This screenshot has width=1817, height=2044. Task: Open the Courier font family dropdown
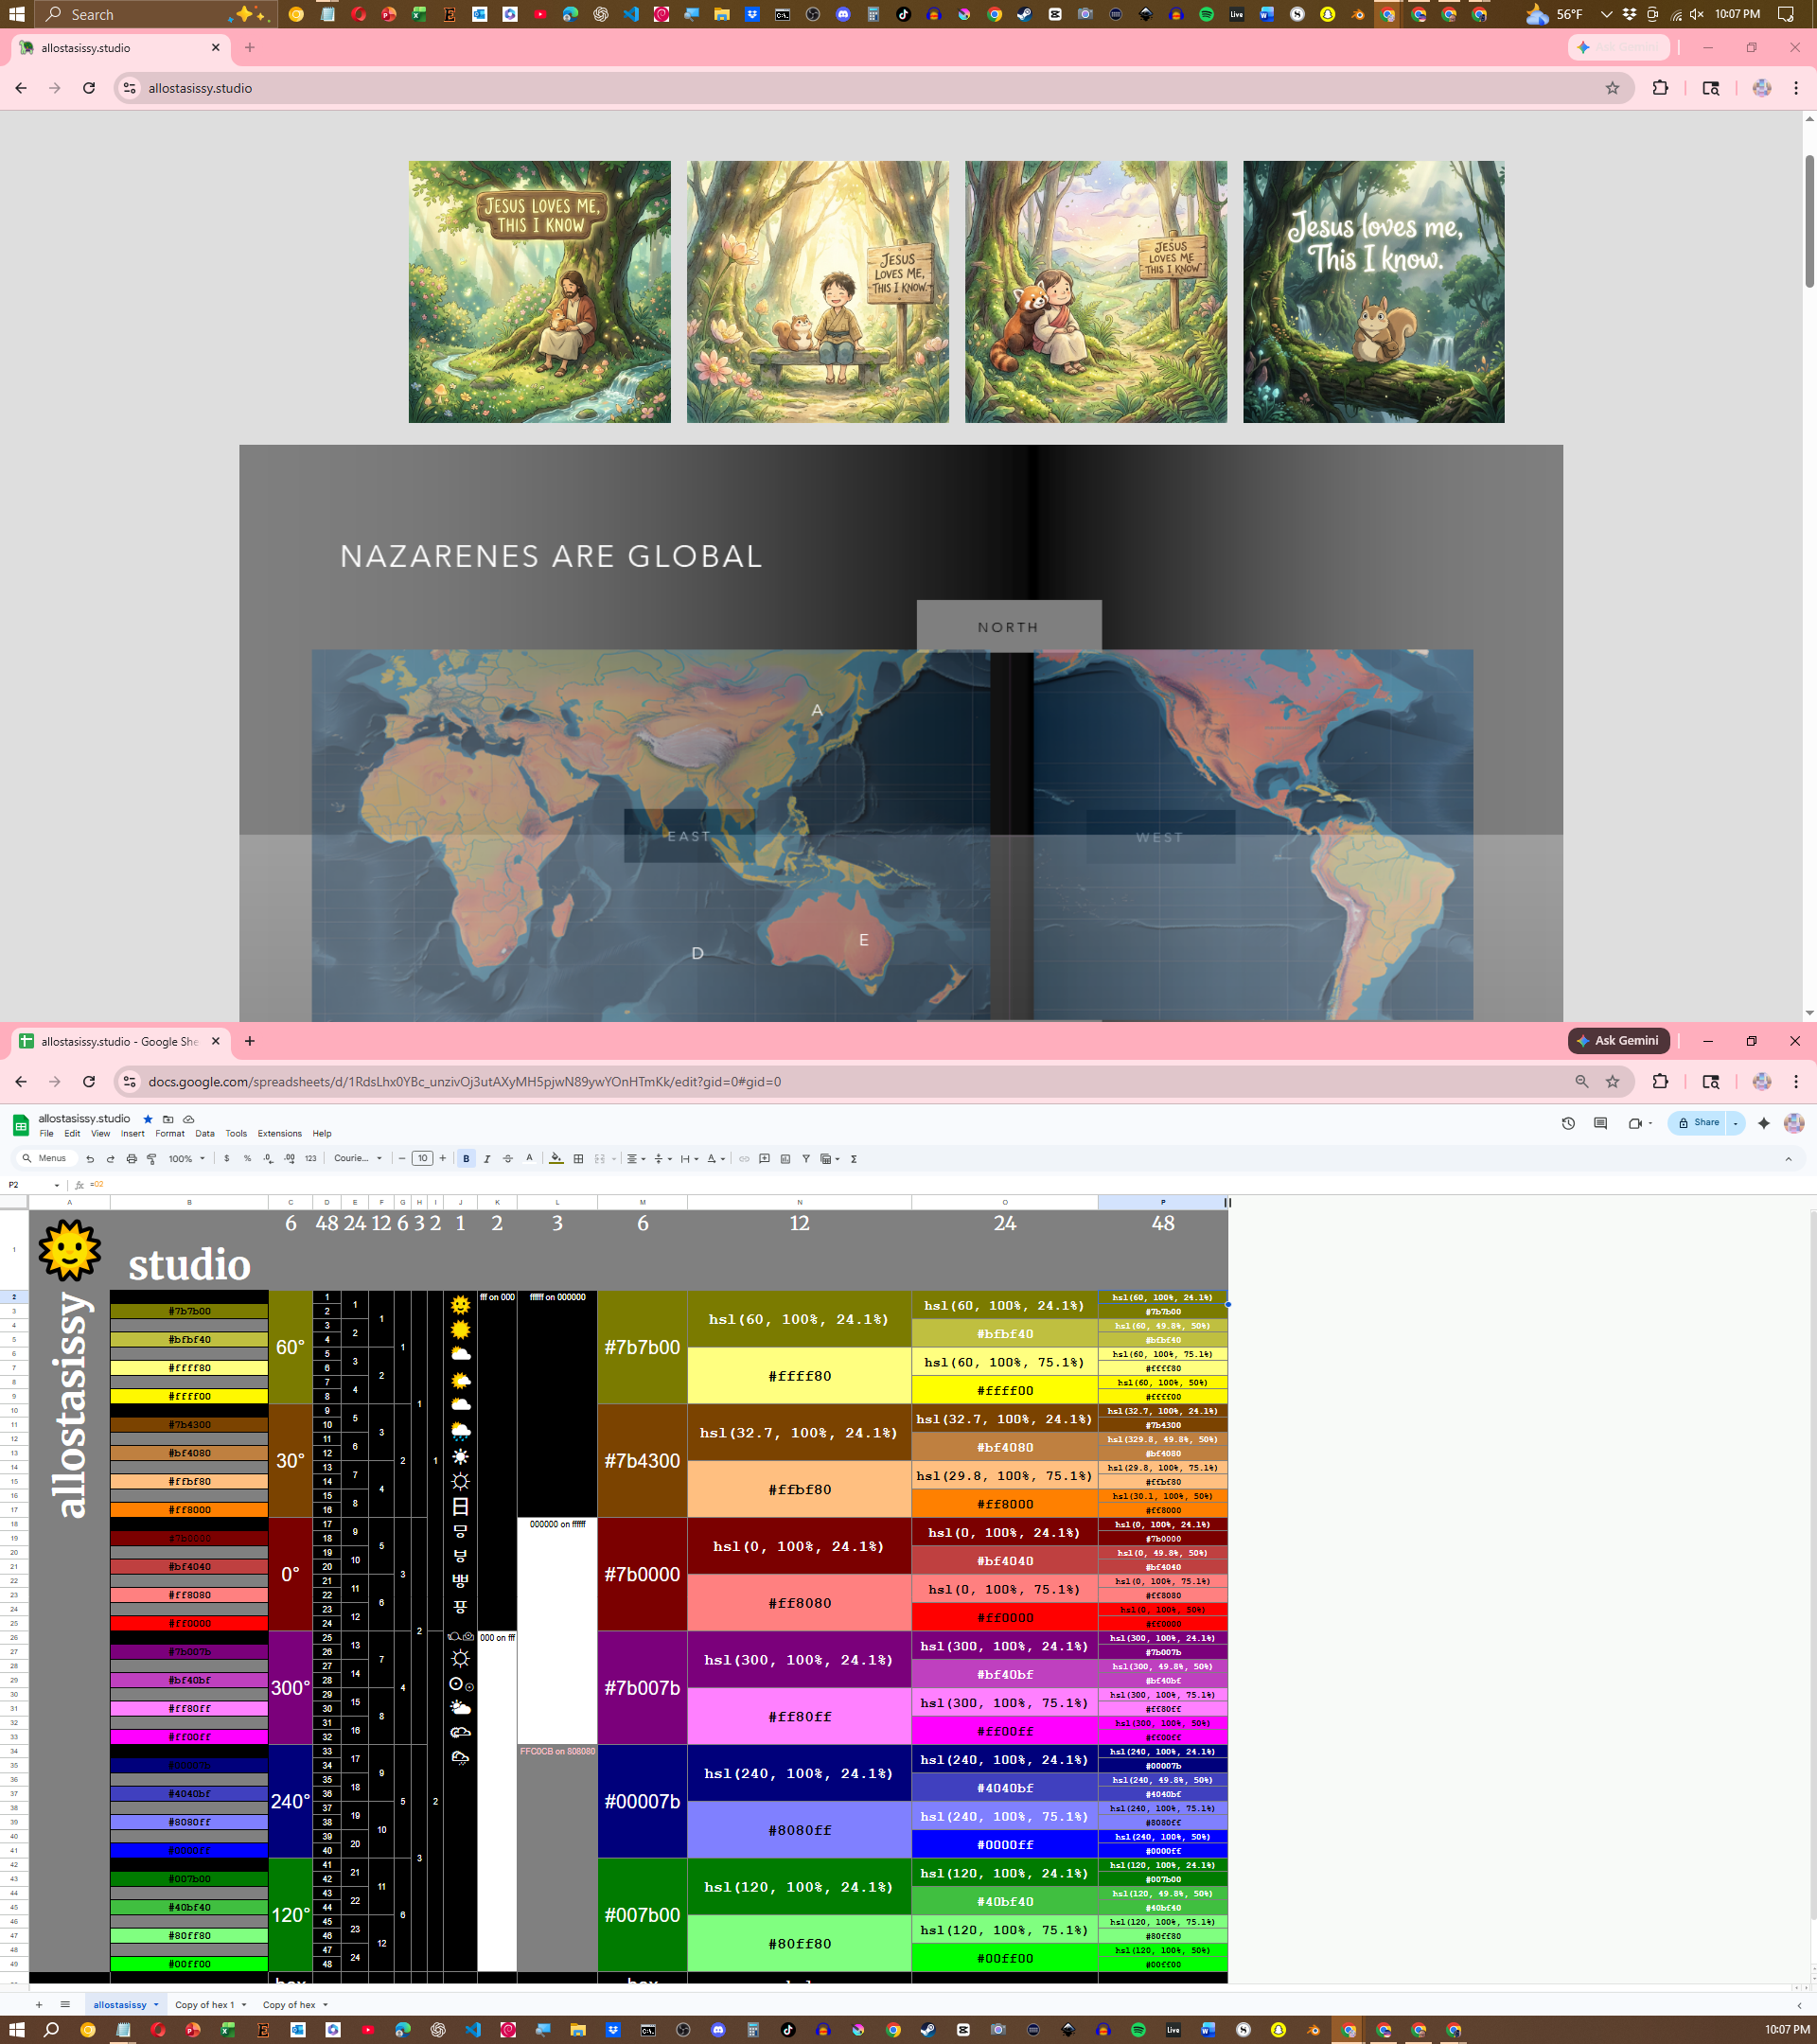[x=358, y=1159]
